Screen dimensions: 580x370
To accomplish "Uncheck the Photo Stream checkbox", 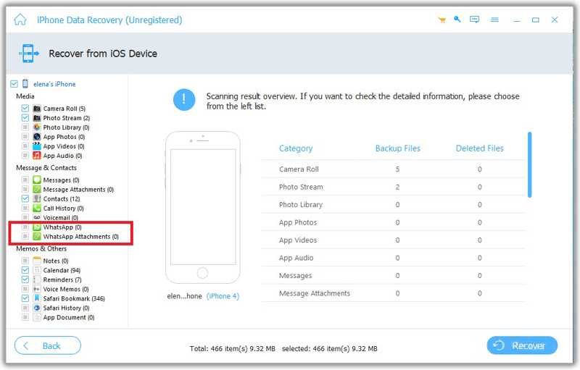I will (25, 118).
